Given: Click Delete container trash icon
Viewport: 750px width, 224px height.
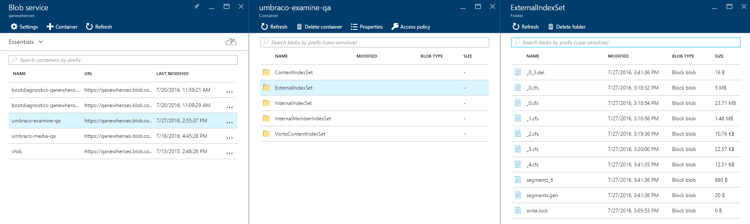Looking at the screenshot, I should click(299, 26).
